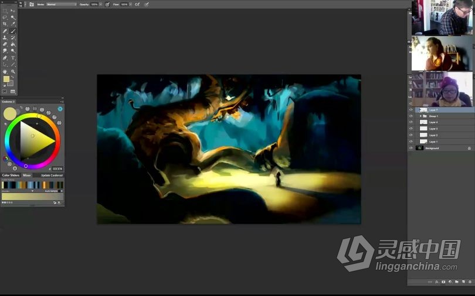Image resolution: width=475 pixels, height=296 pixels.
Task: Add layer style fx button
Action: [x=437, y=282]
